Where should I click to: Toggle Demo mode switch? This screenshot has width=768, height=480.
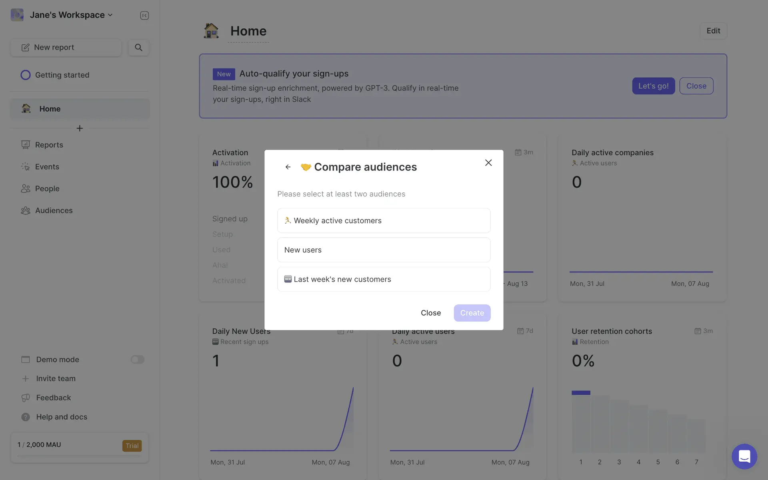click(137, 360)
